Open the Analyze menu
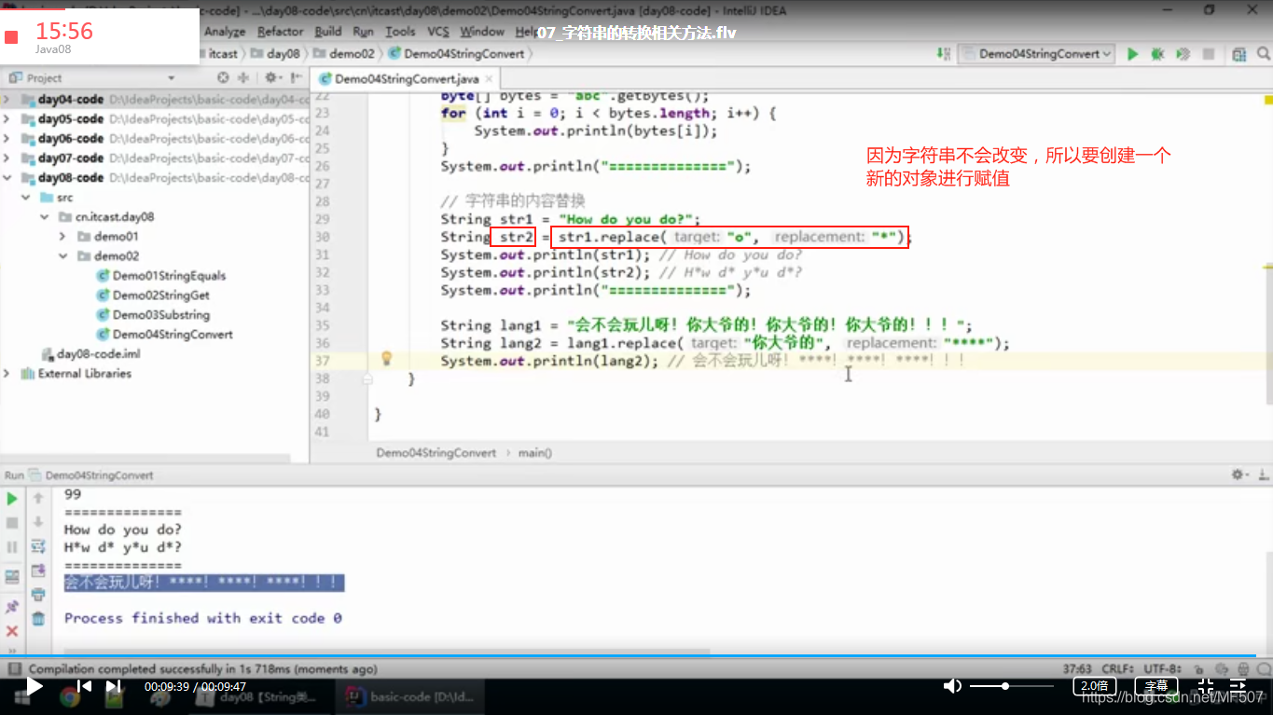The width and height of the screenshot is (1273, 715). click(225, 31)
